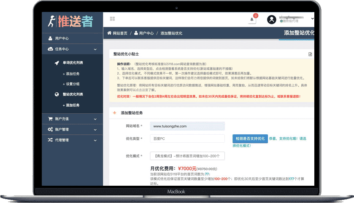Screen dimensions: 354x203
Task: Open the account dropdown arrow in header
Action: (x=312, y=19)
